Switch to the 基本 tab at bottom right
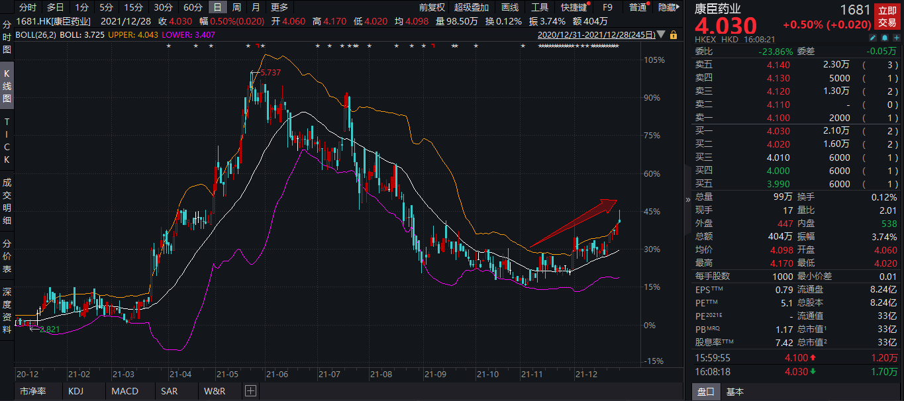 click(735, 392)
